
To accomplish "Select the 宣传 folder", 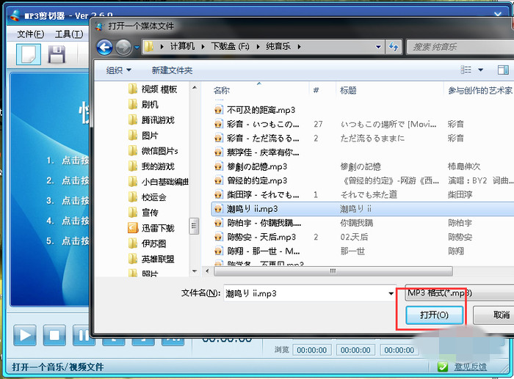I will pyautogui.click(x=143, y=213).
